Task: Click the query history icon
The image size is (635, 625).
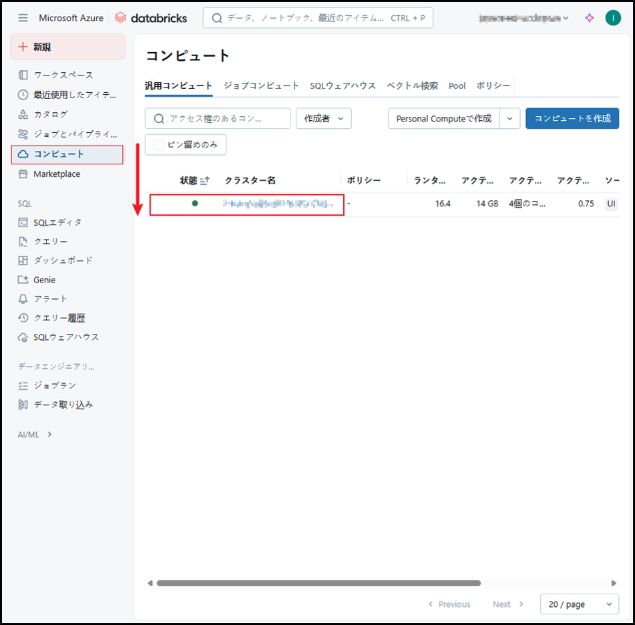Action: click(23, 318)
